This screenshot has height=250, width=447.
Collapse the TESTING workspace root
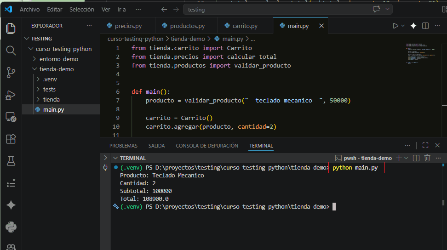[27, 39]
